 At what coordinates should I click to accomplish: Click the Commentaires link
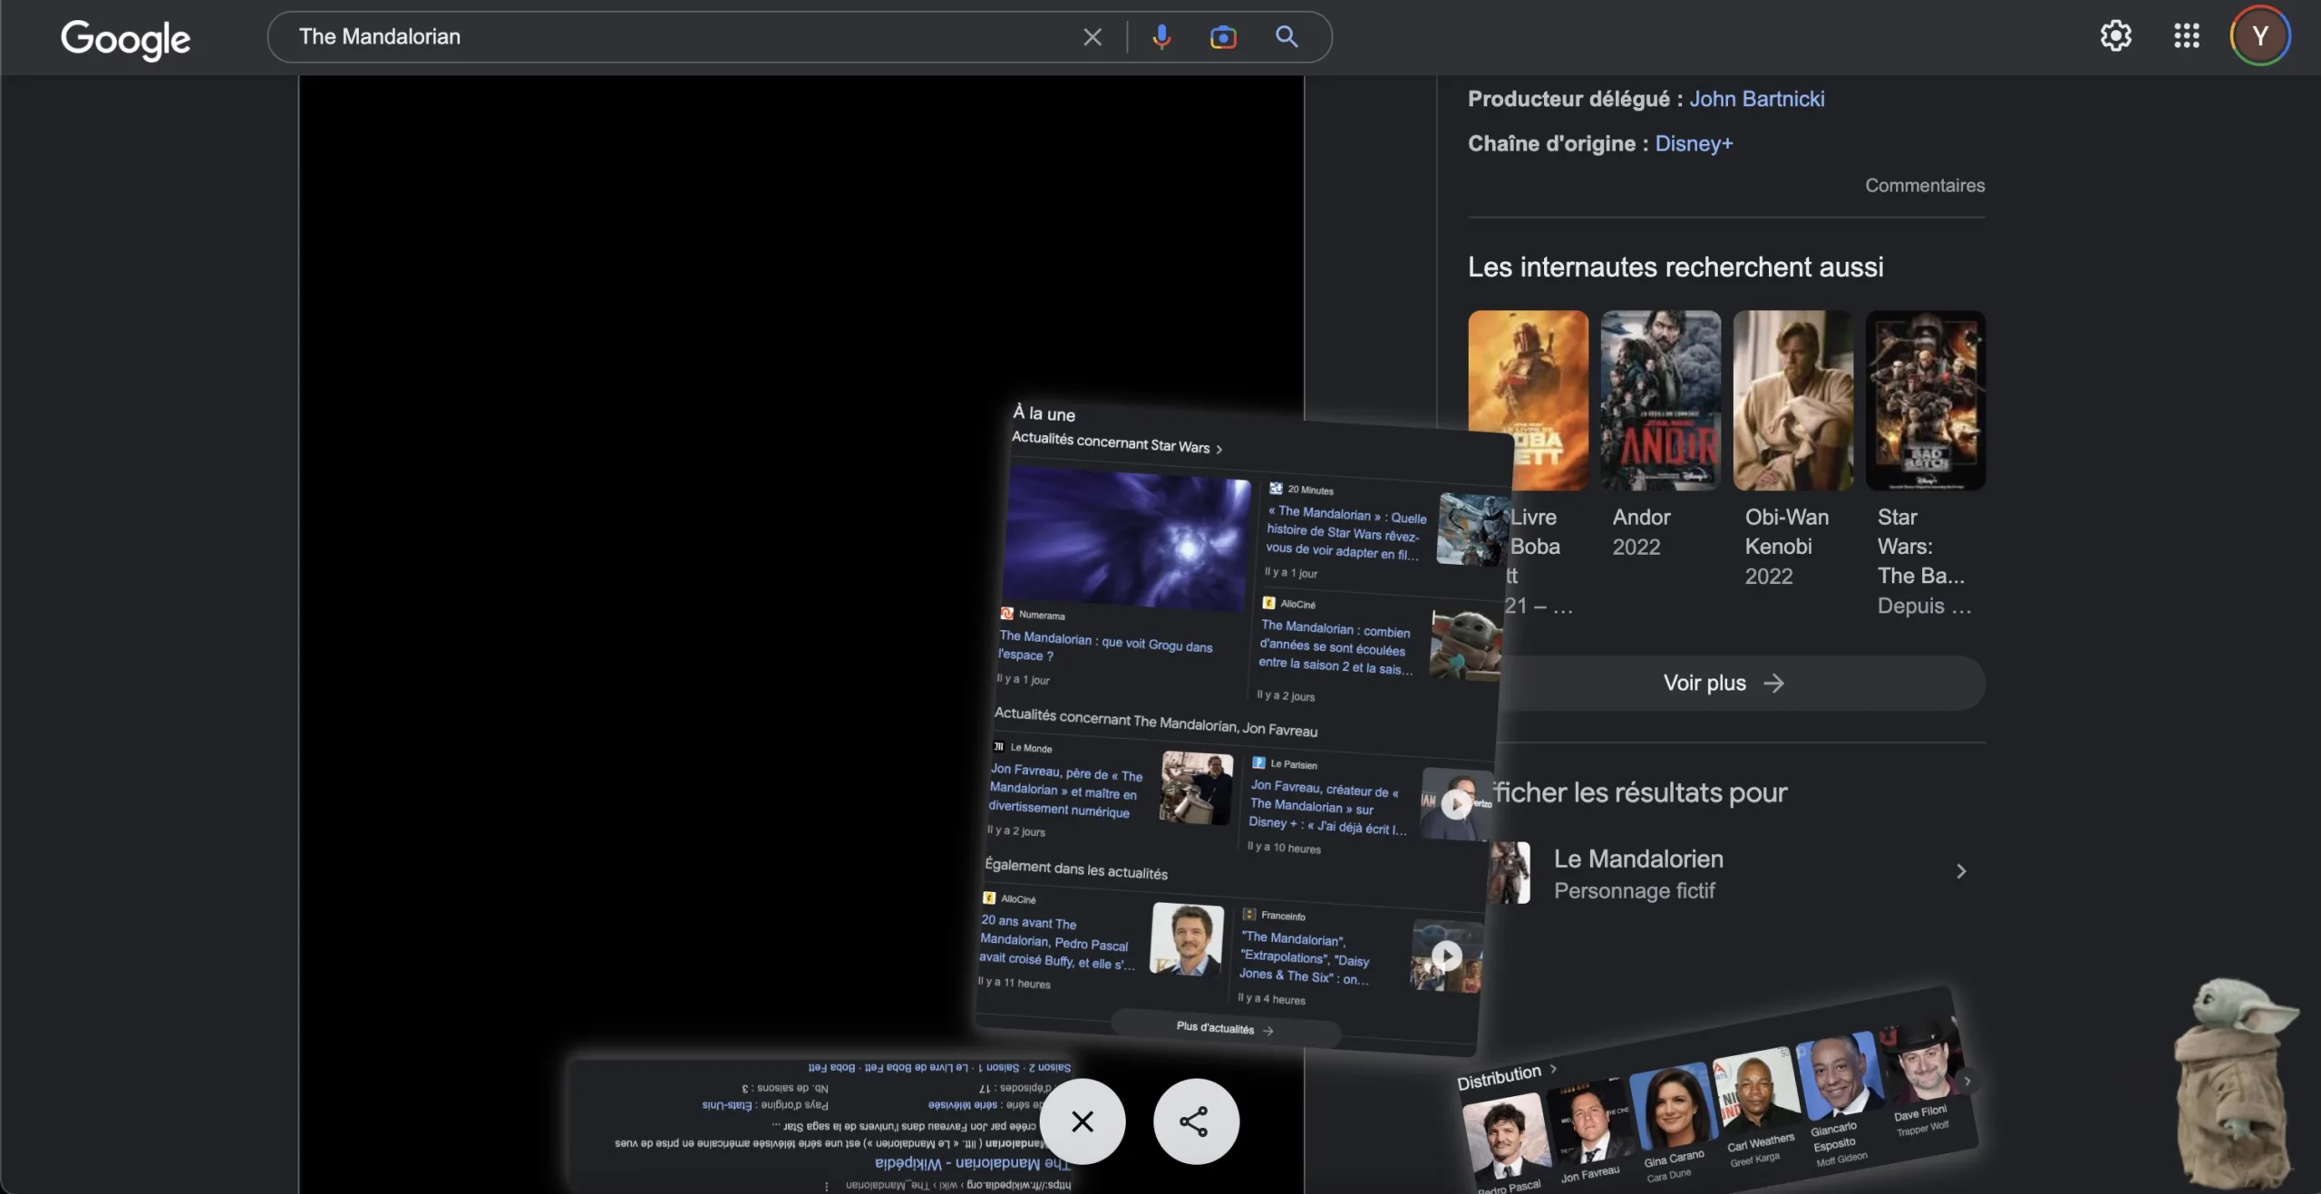[1924, 185]
